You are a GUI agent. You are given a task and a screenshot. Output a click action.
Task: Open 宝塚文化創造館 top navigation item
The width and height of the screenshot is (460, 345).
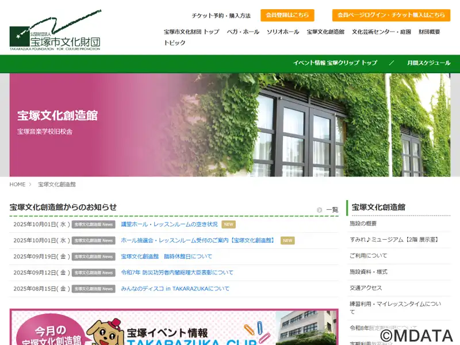point(325,32)
